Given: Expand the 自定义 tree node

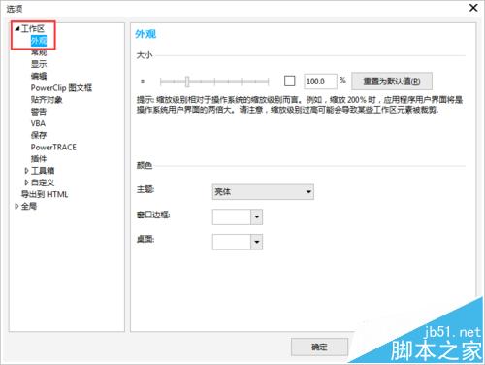Looking at the screenshot, I should [26, 182].
